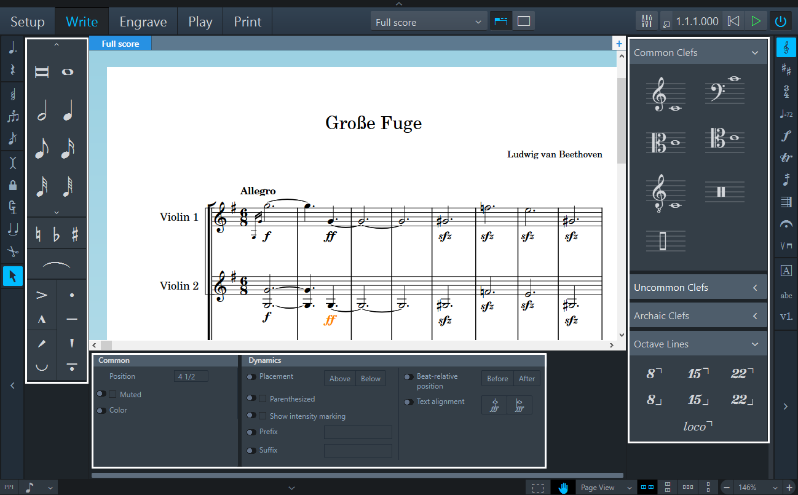Open the Key Signatures panel icon
798x495 pixels.
tap(786, 69)
